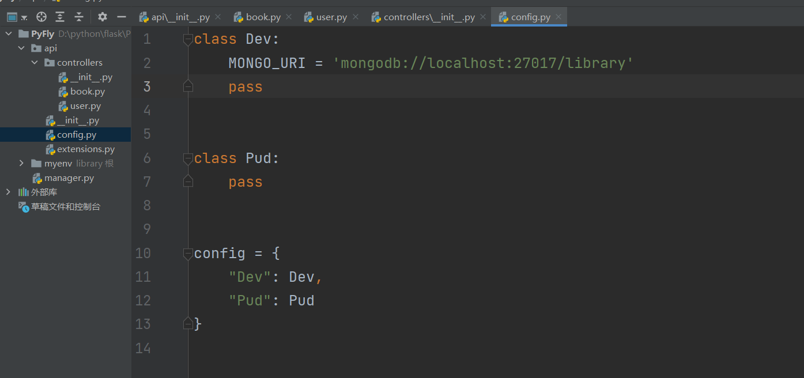804x378 pixels.
Task: Click the "Pud" dictionary key string
Action: tap(250, 300)
